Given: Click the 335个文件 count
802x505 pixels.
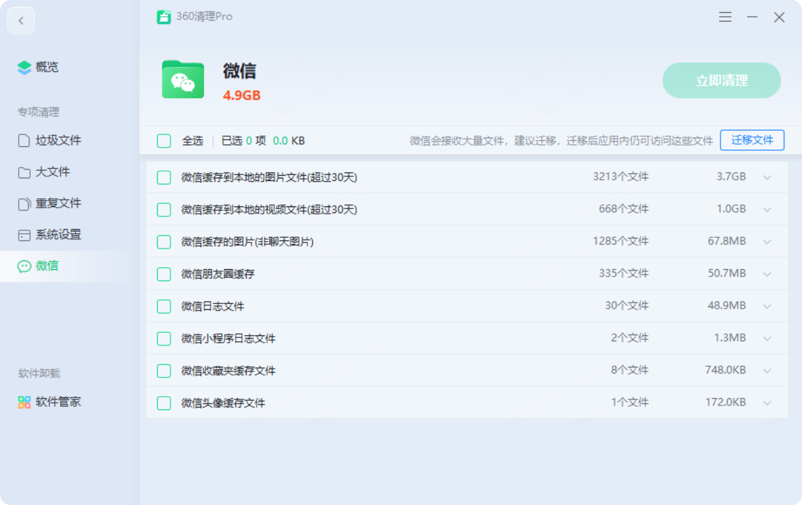Looking at the screenshot, I should (x=624, y=273).
